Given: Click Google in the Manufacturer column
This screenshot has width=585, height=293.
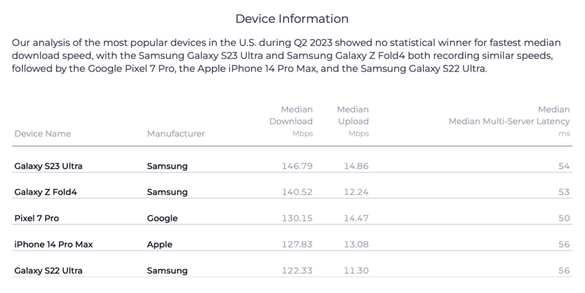Looking at the screenshot, I should pyautogui.click(x=162, y=218).
